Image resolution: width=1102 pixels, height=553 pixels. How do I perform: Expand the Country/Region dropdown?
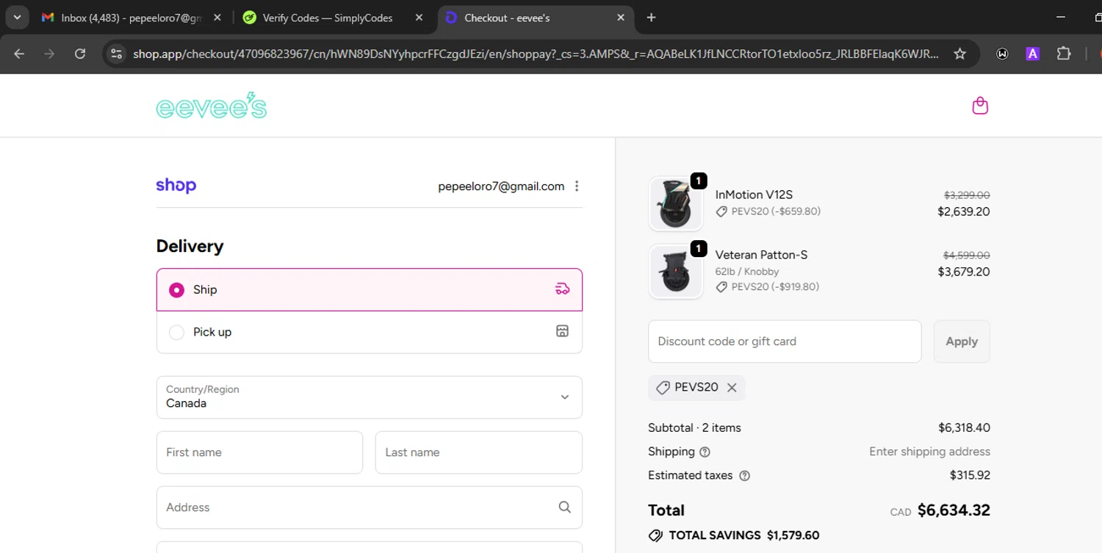pos(369,397)
